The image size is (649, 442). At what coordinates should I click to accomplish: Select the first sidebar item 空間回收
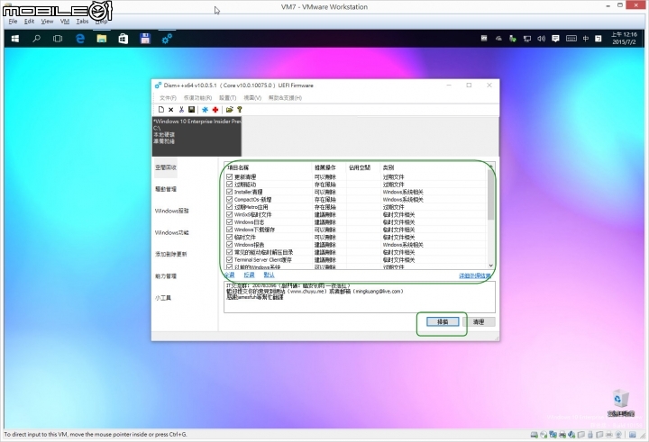(166, 167)
